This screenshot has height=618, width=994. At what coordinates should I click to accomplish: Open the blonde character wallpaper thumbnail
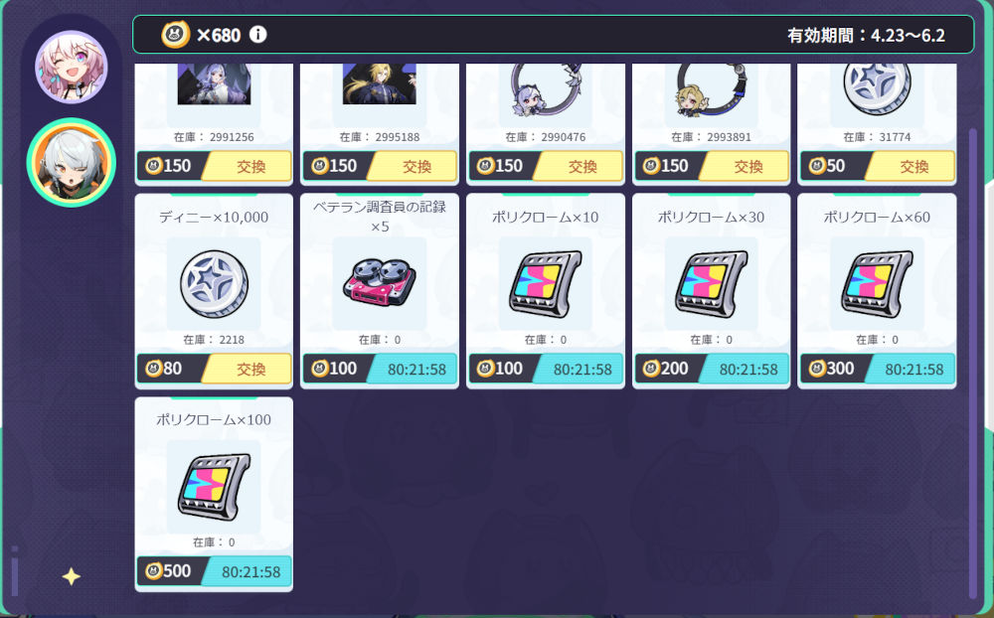[x=379, y=83]
